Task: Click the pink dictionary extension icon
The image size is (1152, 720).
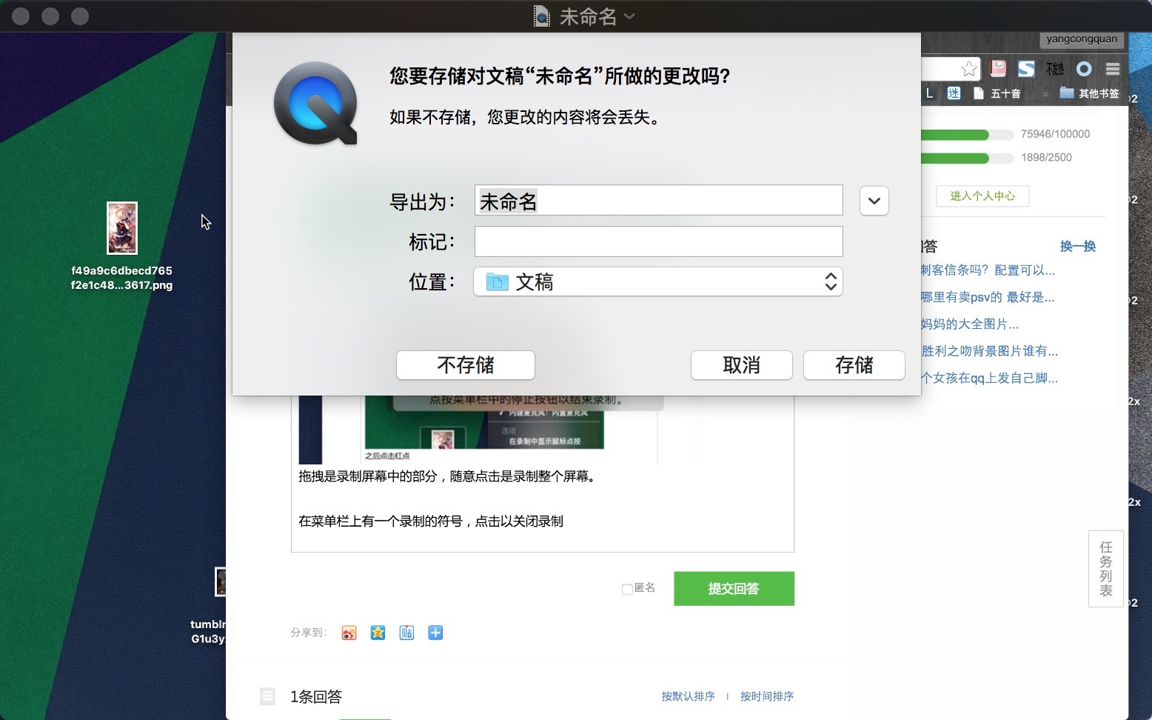Action: (997, 67)
